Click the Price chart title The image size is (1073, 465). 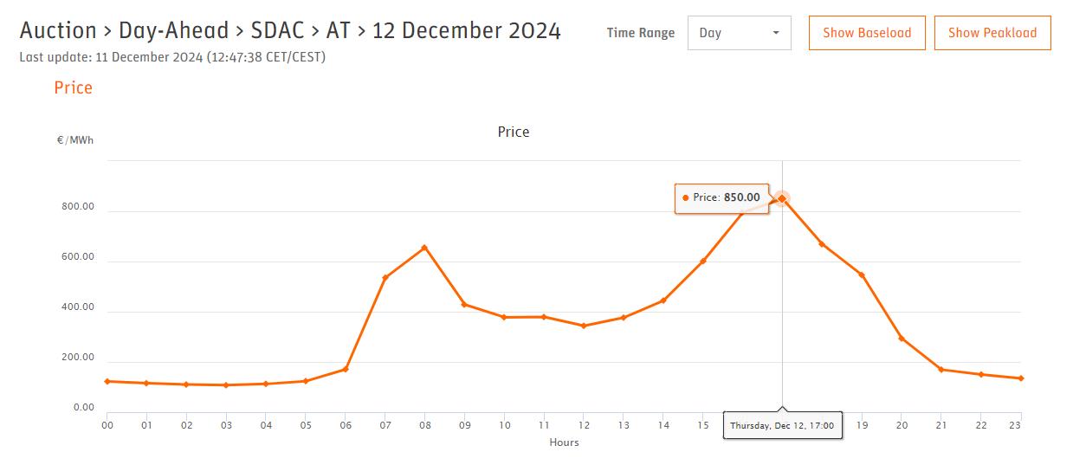[514, 132]
